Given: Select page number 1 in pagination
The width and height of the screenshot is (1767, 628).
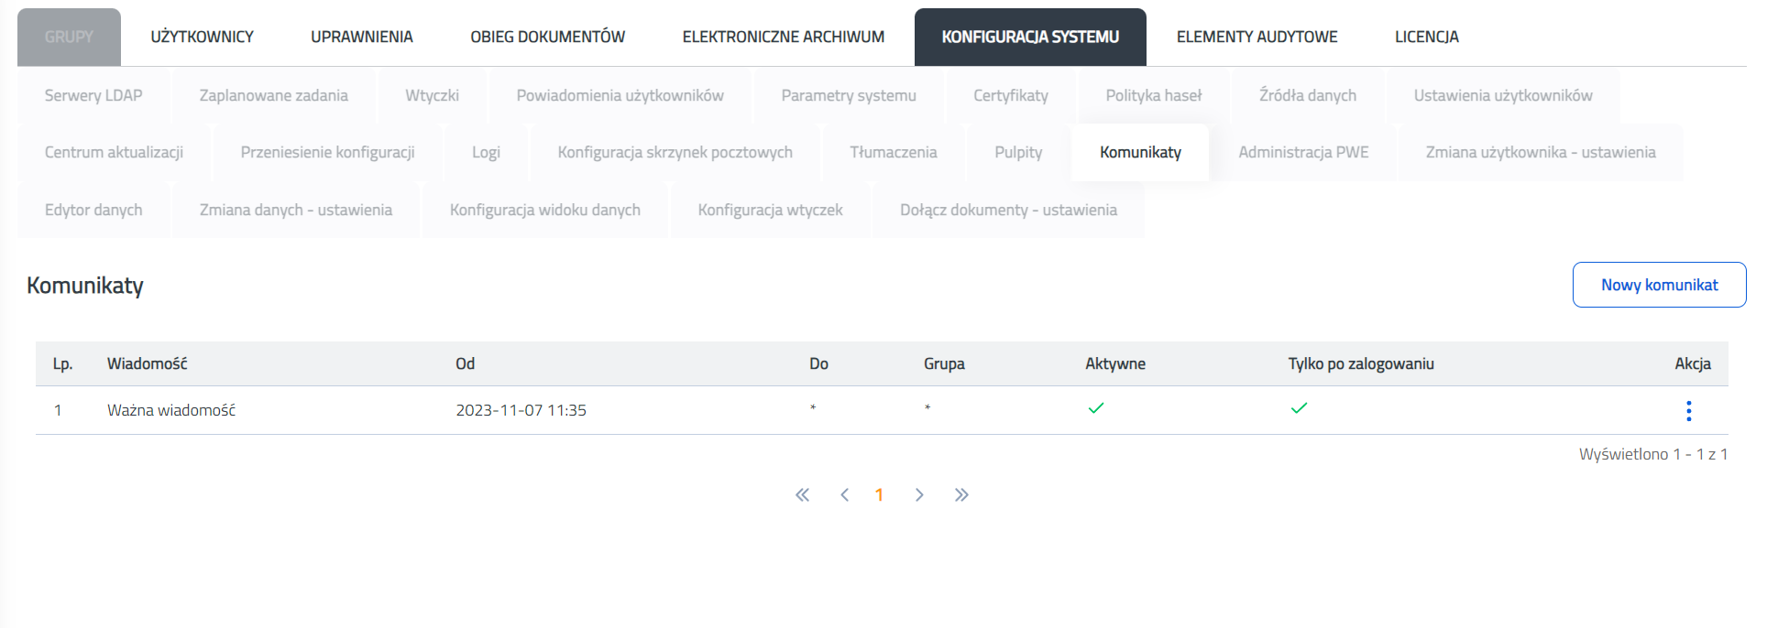Looking at the screenshot, I should click(879, 495).
